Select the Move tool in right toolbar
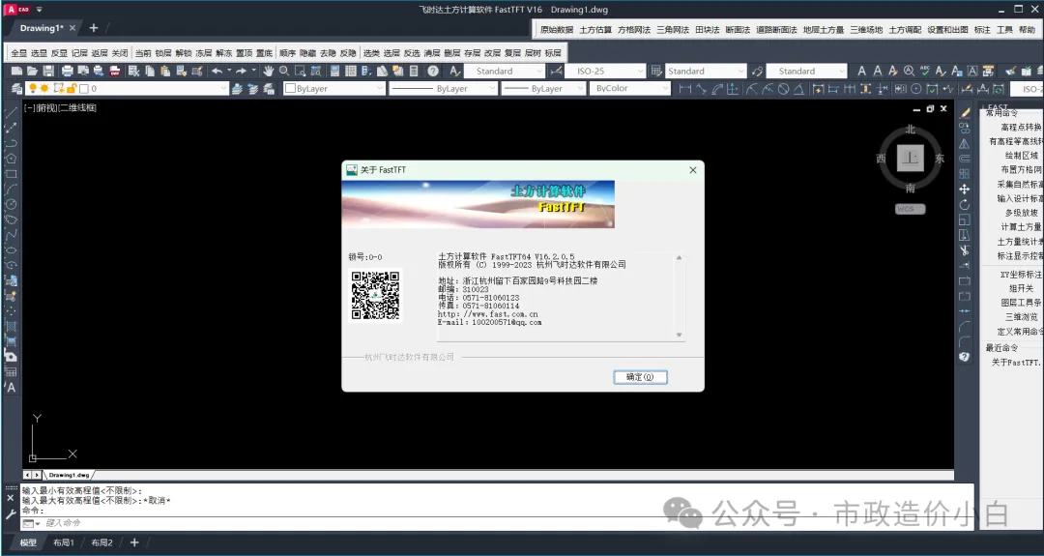 (964, 190)
